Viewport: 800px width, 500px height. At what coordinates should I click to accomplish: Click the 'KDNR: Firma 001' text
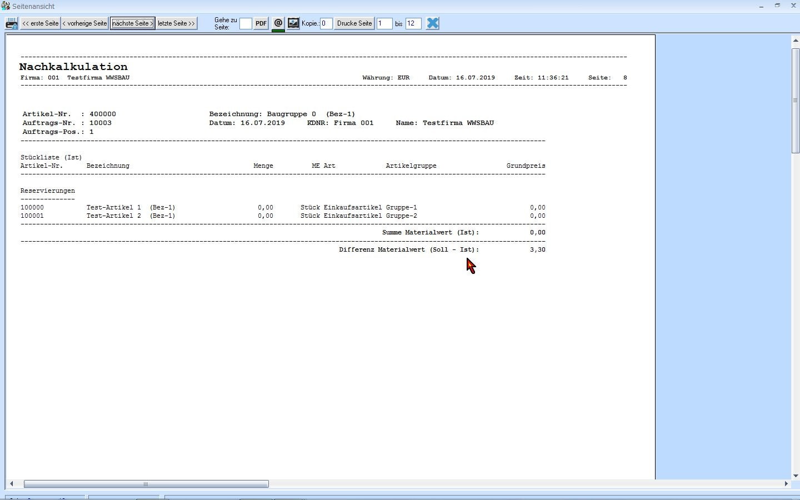click(341, 123)
